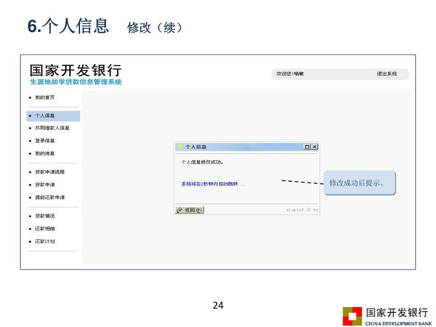The image size is (436, 327).
Task: View 贷款申请流程 page
Action: pos(50,172)
